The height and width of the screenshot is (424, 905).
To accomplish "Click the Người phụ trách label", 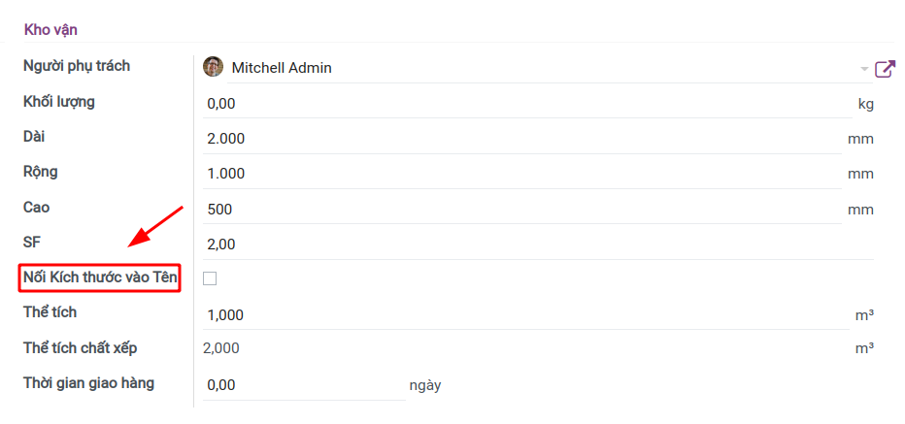I will point(77,66).
